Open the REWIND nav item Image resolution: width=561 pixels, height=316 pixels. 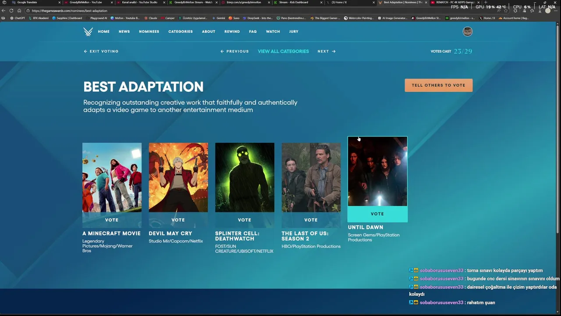coord(232,32)
